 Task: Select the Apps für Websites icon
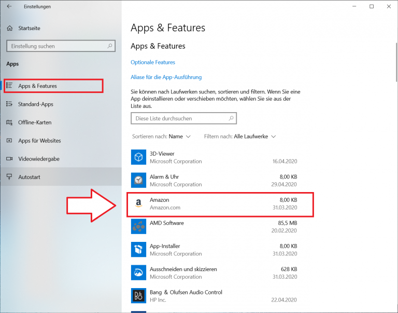click(x=9, y=140)
